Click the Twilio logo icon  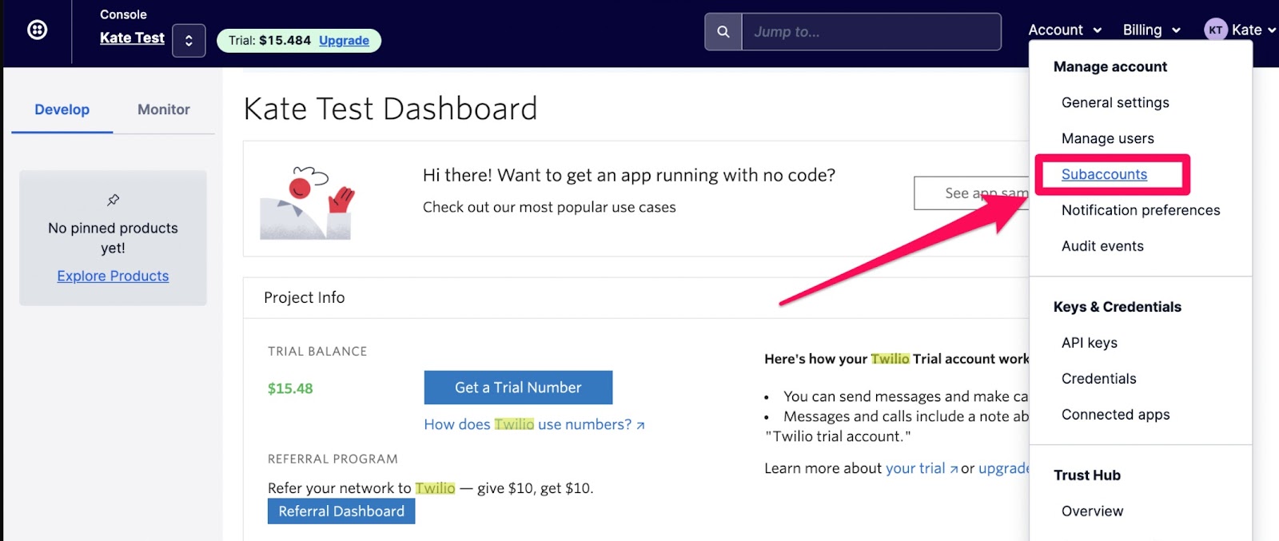click(38, 30)
